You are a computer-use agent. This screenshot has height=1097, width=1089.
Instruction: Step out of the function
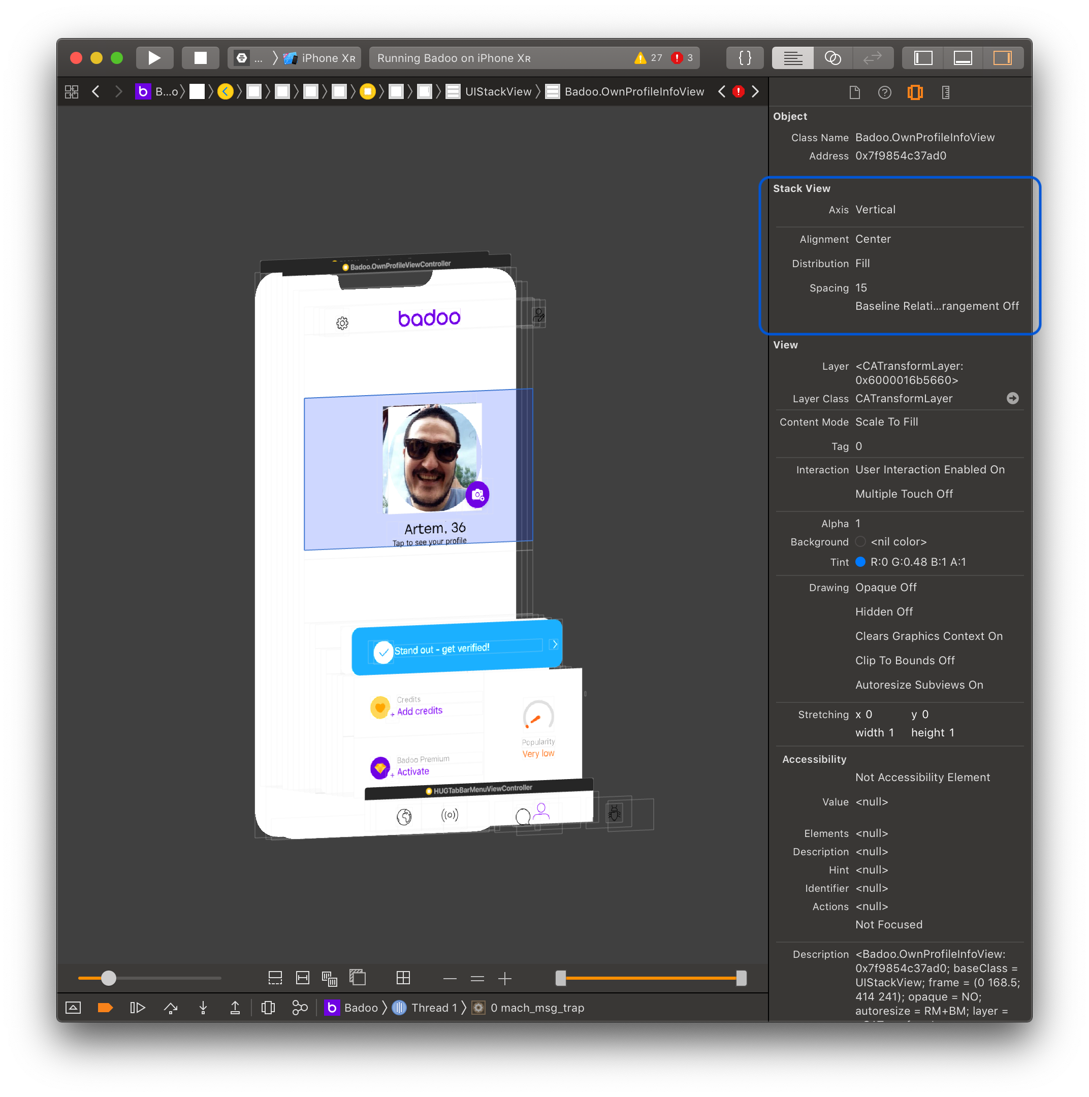click(235, 1008)
